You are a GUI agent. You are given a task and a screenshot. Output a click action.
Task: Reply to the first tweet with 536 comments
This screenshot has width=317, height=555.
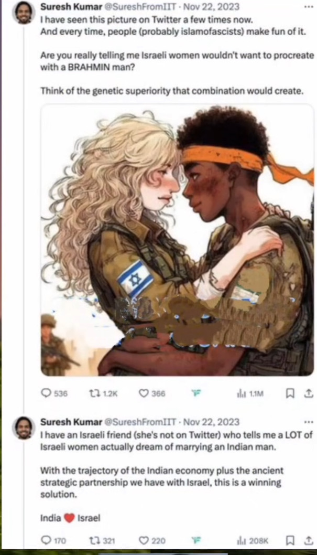[x=54, y=393]
